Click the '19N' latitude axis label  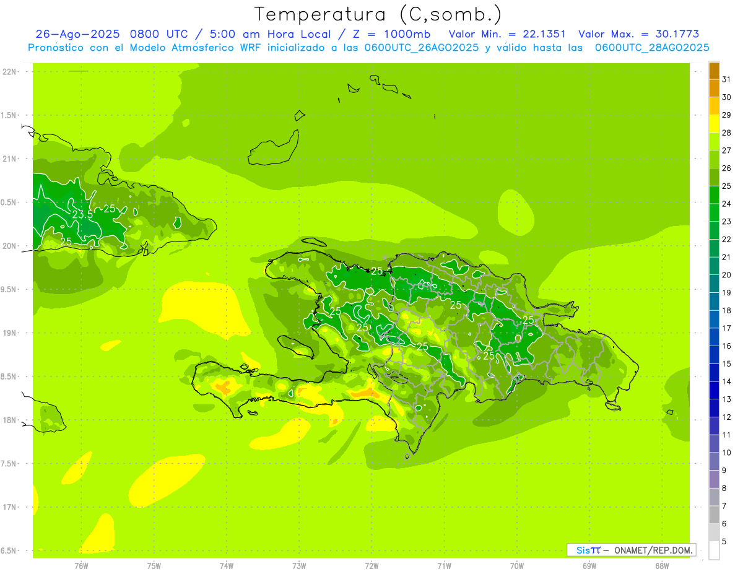(9, 333)
